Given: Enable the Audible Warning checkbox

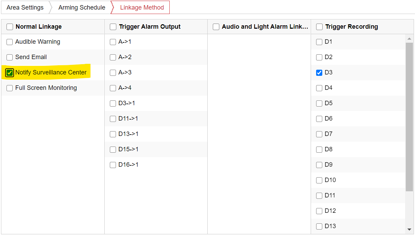Looking at the screenshot, I should click(x=10, y=42).
